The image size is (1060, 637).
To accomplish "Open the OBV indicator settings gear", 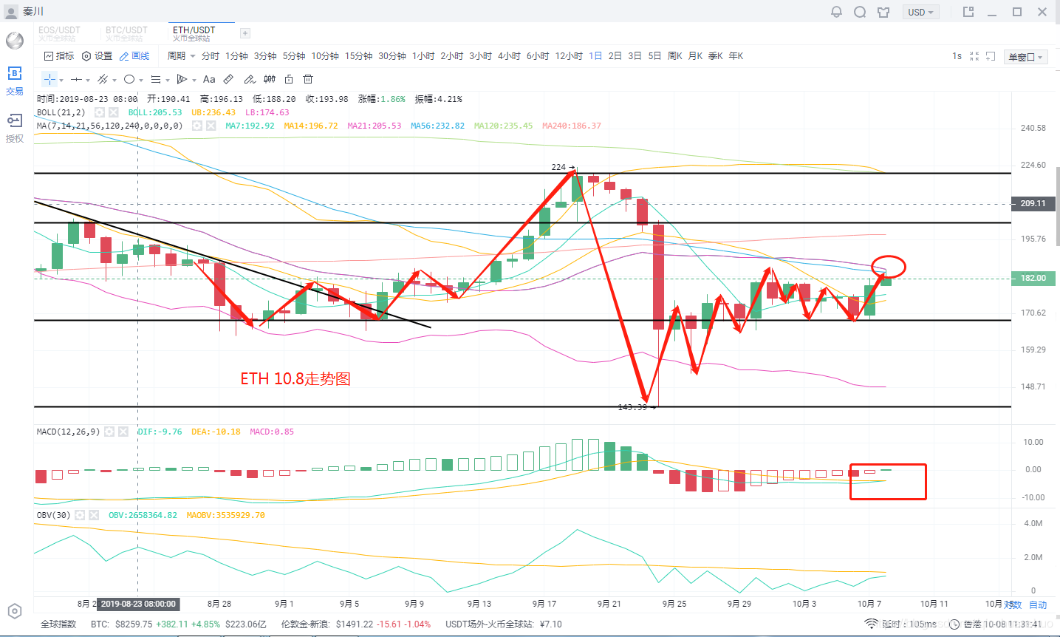I will point(80,515).
